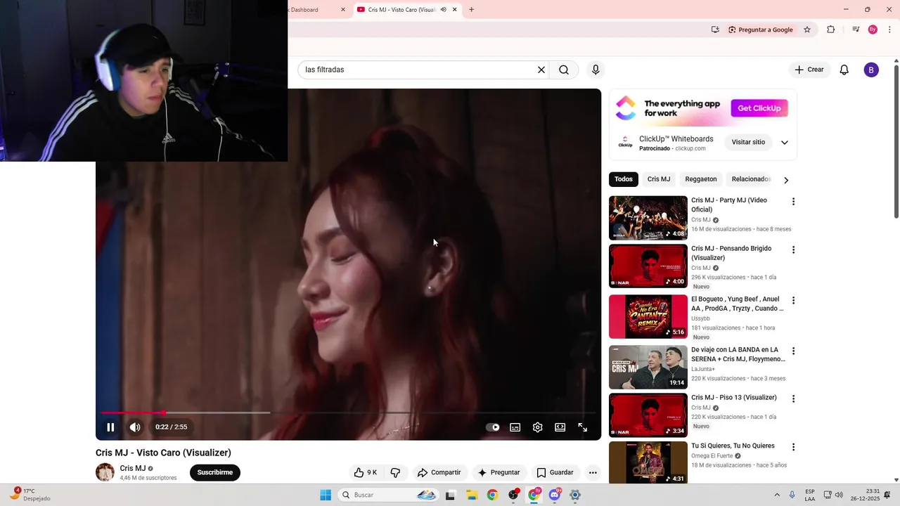900x506 pixels.
Task: Clear the search box text
Action: pos(541,70)
